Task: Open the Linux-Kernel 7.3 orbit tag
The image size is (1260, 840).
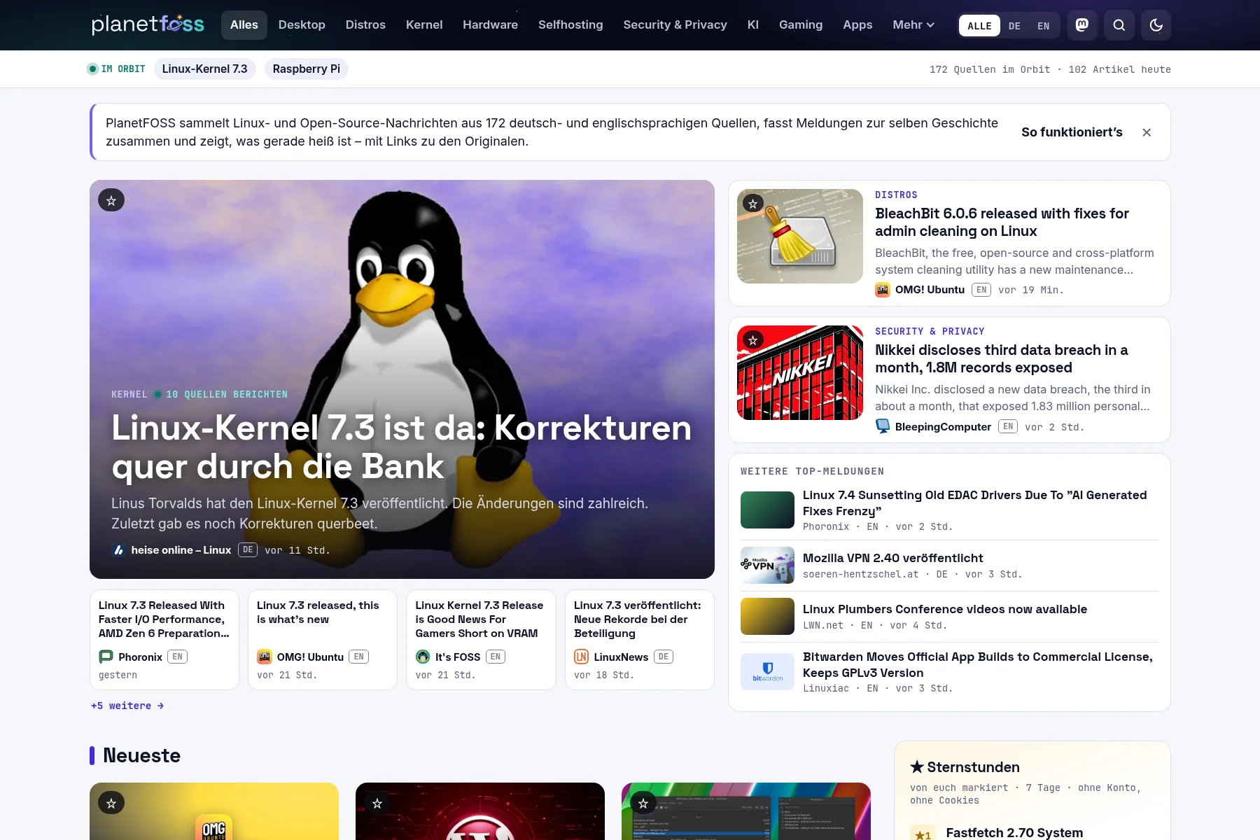Action: coord(205,69)
